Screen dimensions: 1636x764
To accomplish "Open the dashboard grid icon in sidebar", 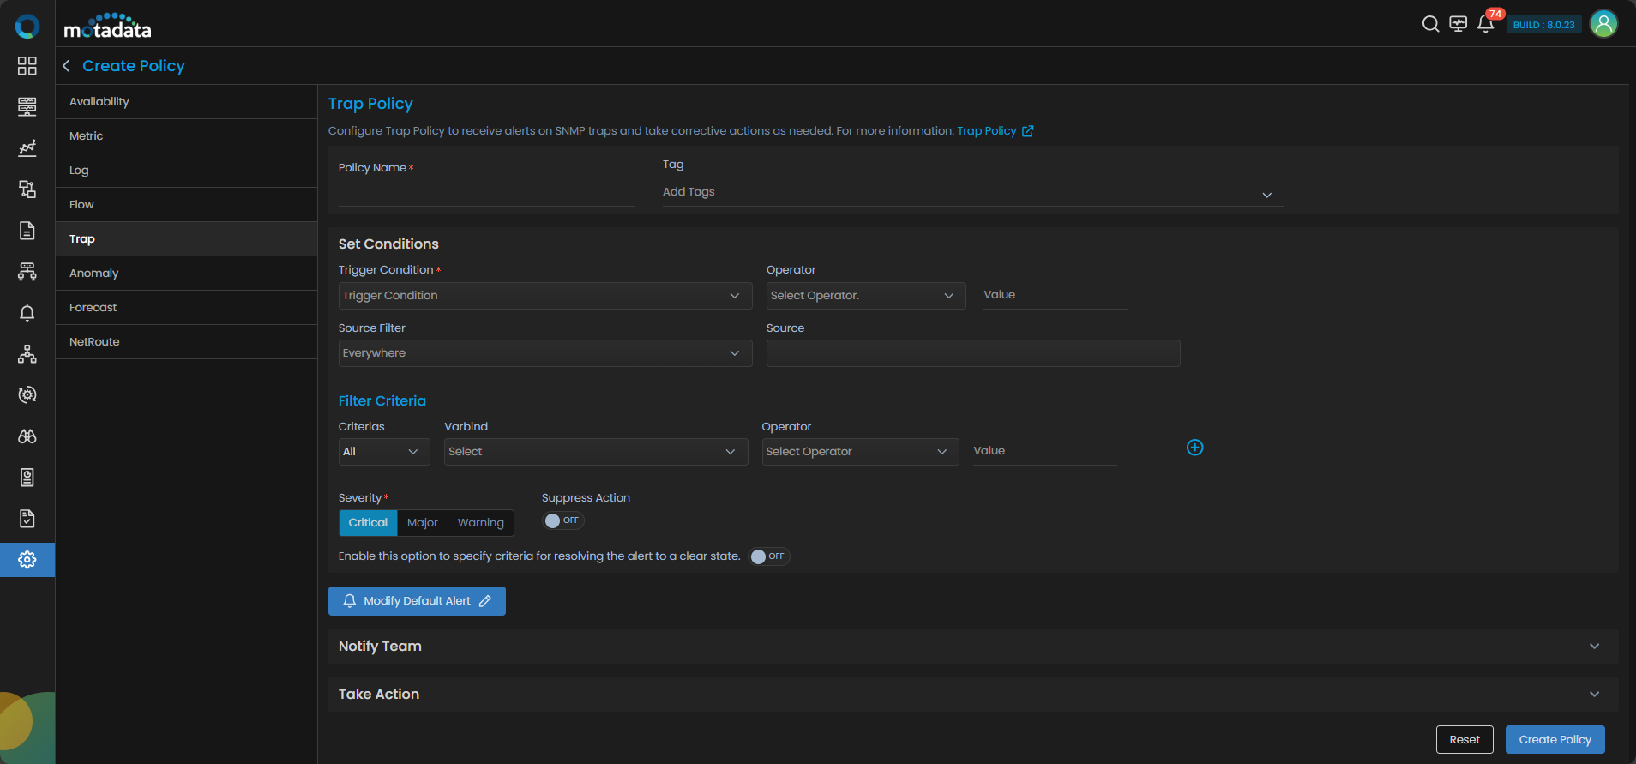I will (x=27, y=66).
